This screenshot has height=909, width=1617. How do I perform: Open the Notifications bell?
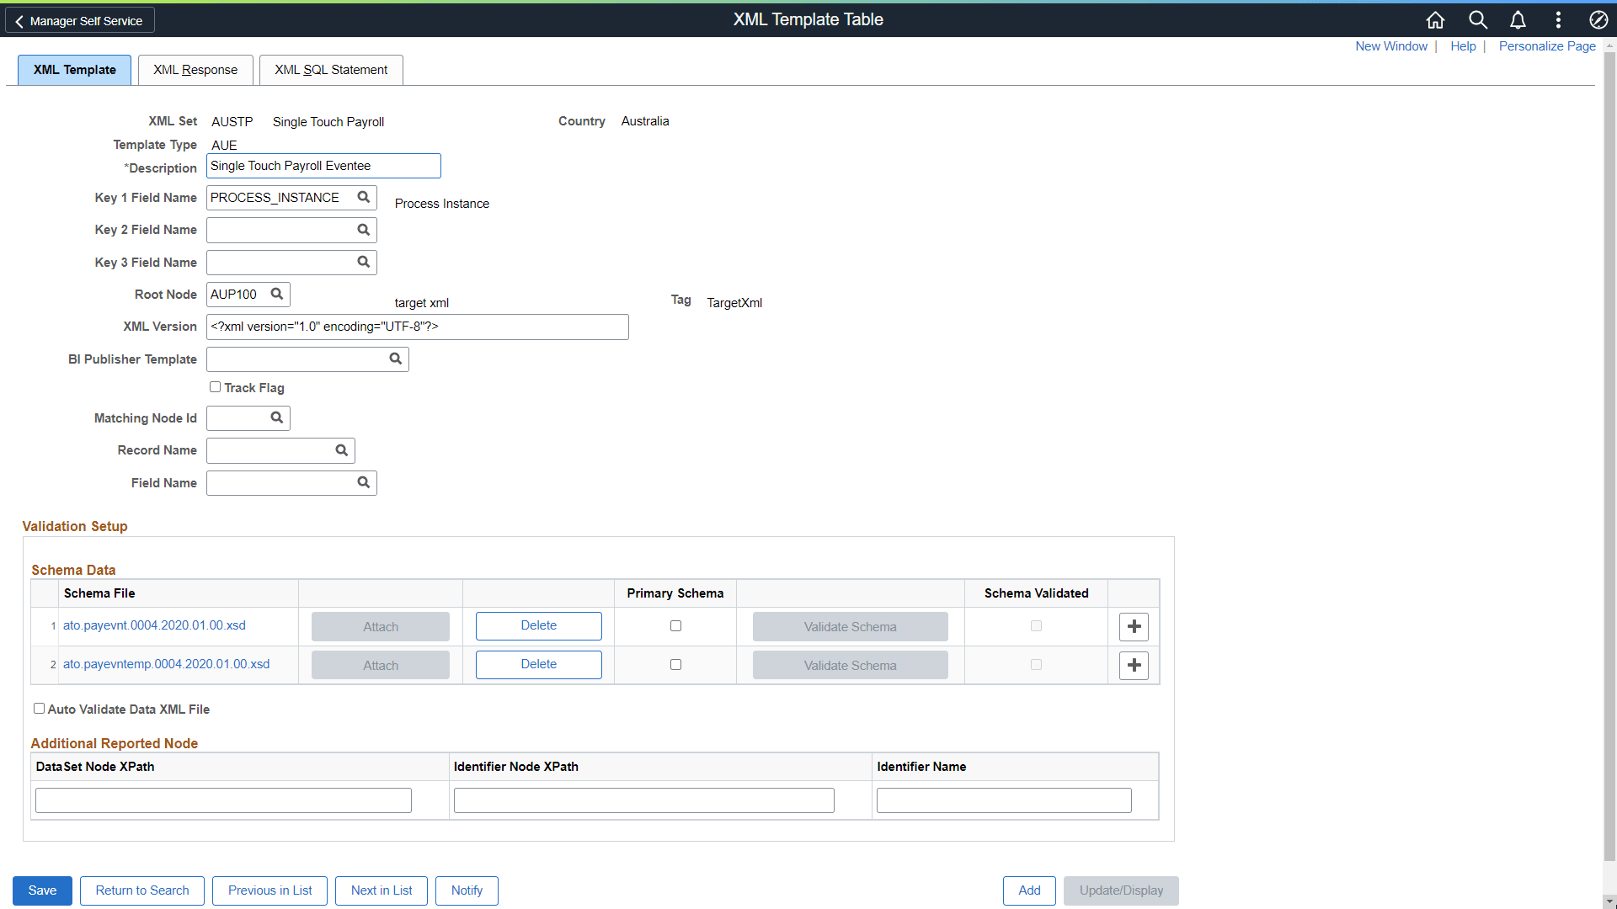pyautogui.click(x=1517, y=19)
